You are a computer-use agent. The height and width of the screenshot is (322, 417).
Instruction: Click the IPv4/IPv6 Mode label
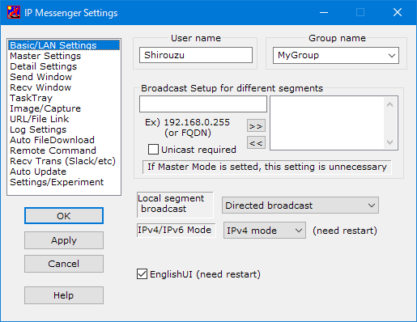(176, 230)
